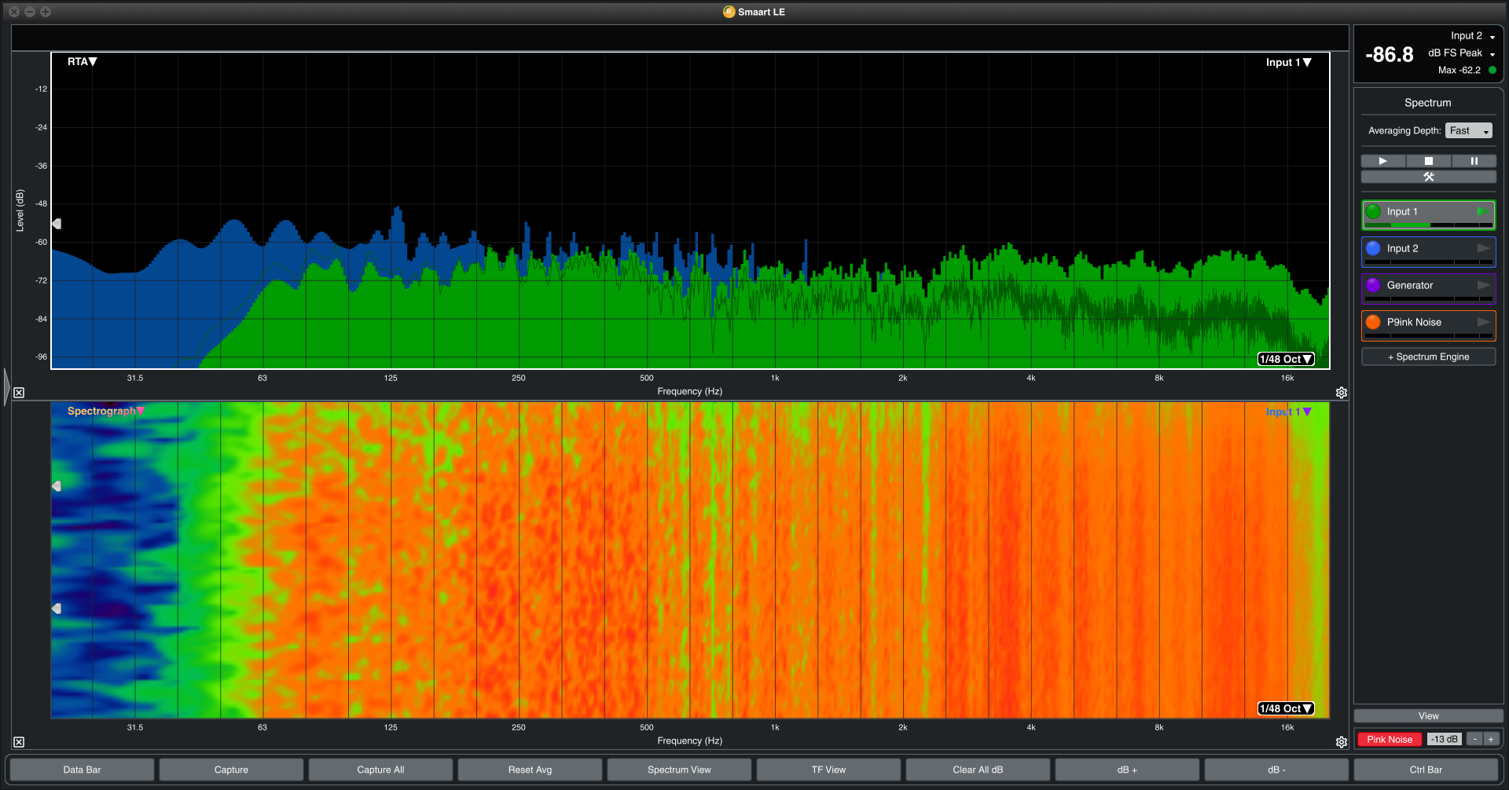This screenshot has height=790, width=1509.
Task: Change the dB FS Peak meter type
Action: click(1462, 53)
